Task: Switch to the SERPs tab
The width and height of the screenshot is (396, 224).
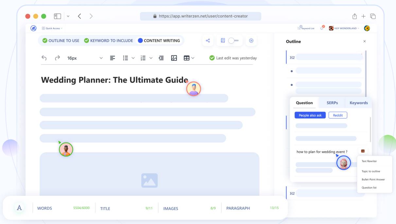Action: point(332,103)
